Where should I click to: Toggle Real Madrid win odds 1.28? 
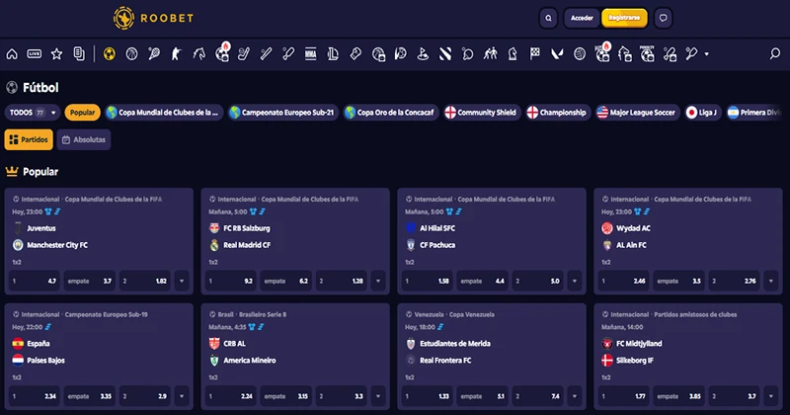click(x=342, y=281)
